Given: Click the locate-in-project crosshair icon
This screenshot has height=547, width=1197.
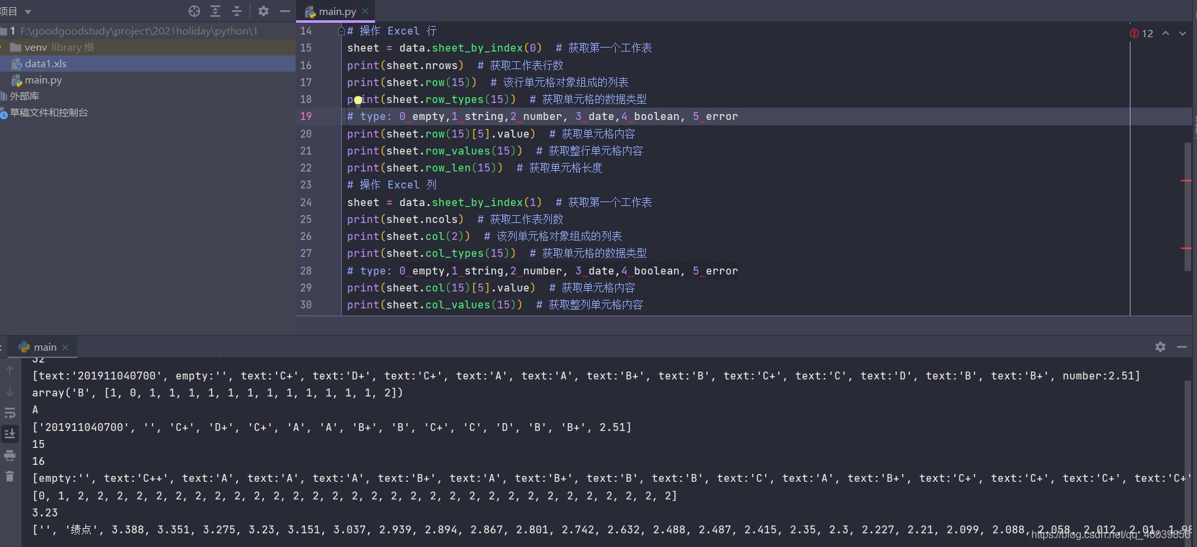Looking at the screenshot, I should click(194, 11).
